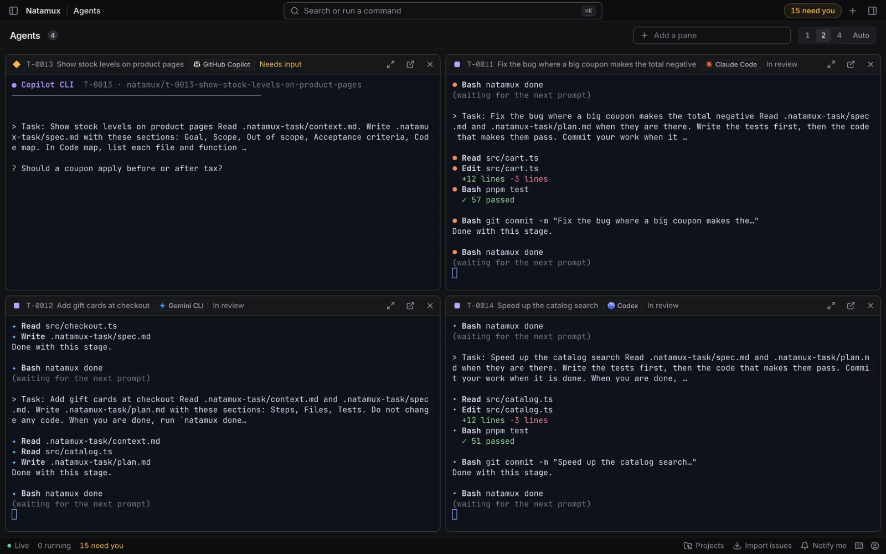
Task: Click the Claude Code agent badge
Action: [731, 64]
